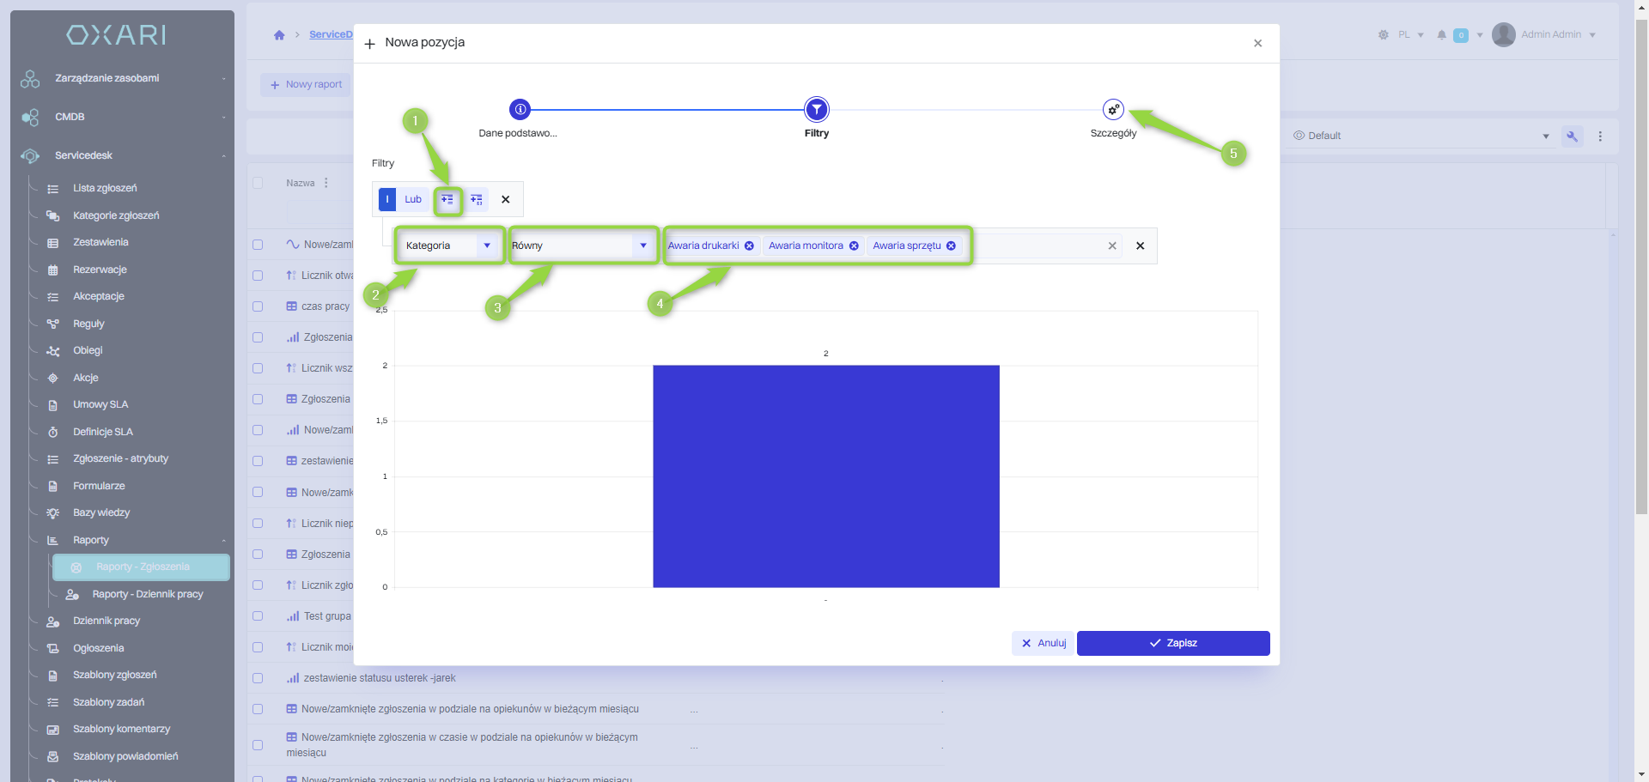Remove the Awaria monitora tag
This screenshot has height=782, width=1649.
854,246
